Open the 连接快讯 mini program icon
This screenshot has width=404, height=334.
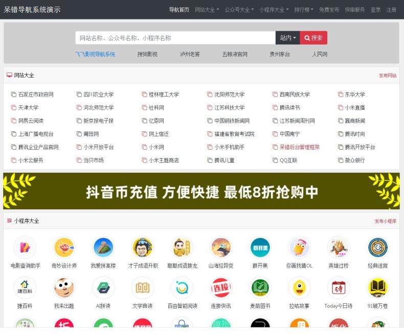(221, 288)
